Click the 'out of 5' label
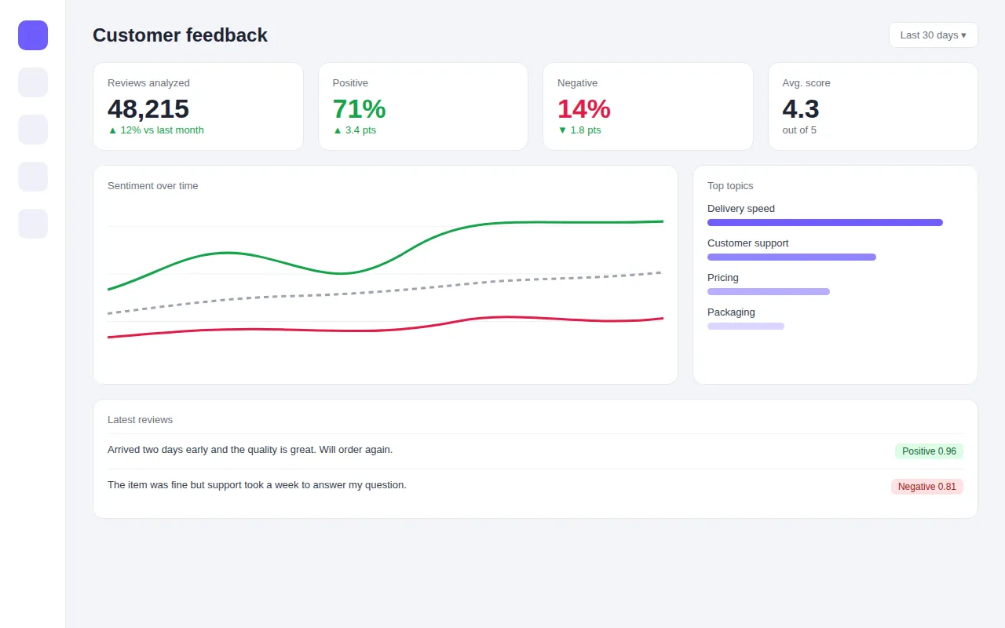This screenshot has height=628, width=1005. tap(799, 130)
